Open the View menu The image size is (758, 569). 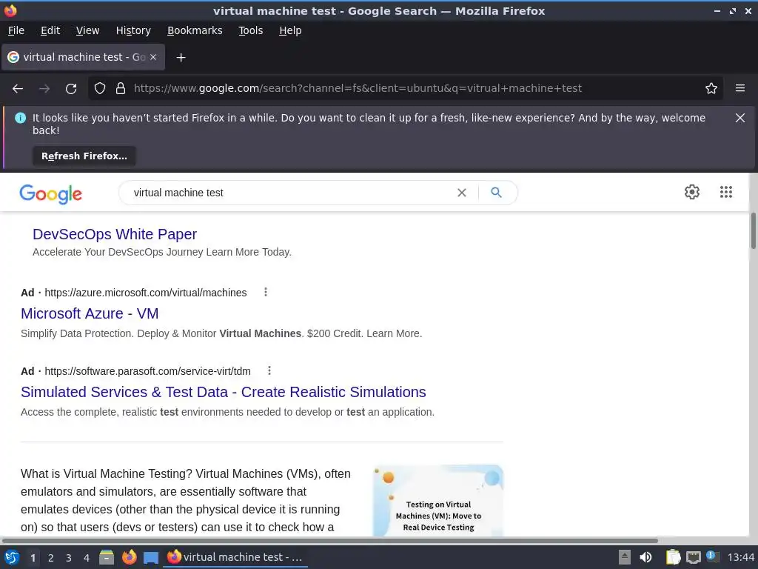coord(87,30)
